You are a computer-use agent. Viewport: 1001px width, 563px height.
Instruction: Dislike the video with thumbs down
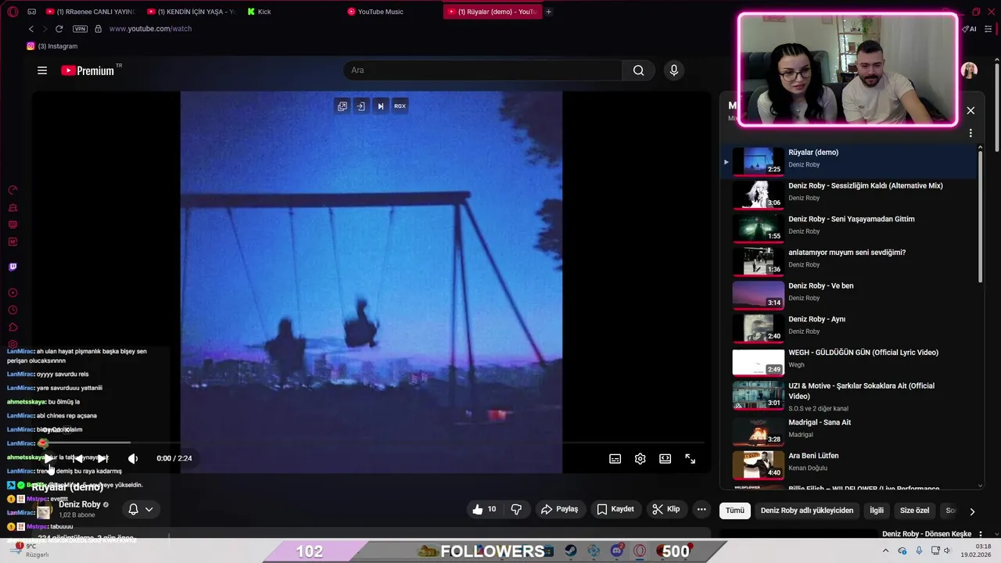click(x=516, y=509)
